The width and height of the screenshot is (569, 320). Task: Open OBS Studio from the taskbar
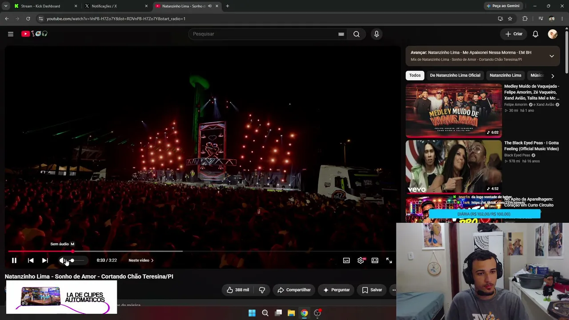coord(317,313)
